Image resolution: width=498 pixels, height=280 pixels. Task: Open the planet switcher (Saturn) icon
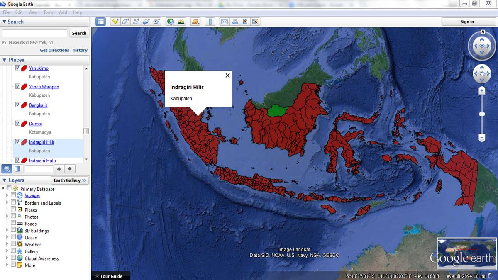(x=195, y=22)
